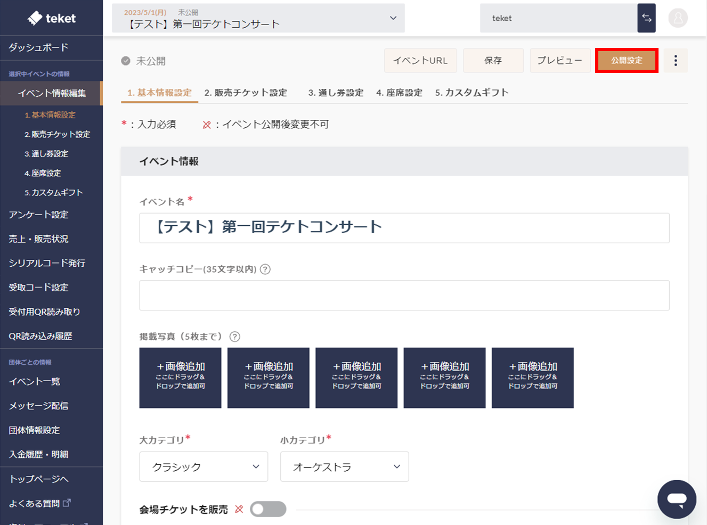Open アンケート設定 in the sidebar
This screenshot has width=707, height=525.
(38, 215)
